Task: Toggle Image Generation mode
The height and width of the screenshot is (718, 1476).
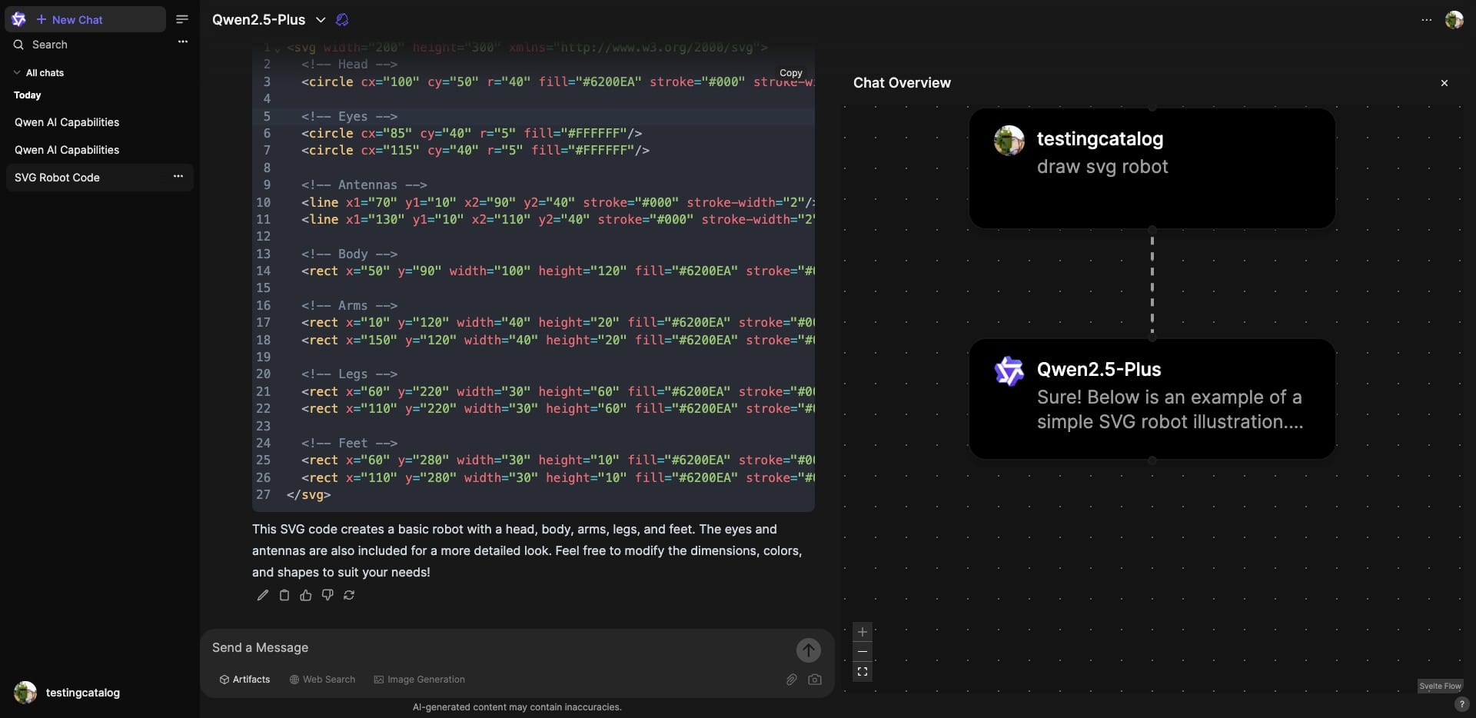Action: [419, 680]
